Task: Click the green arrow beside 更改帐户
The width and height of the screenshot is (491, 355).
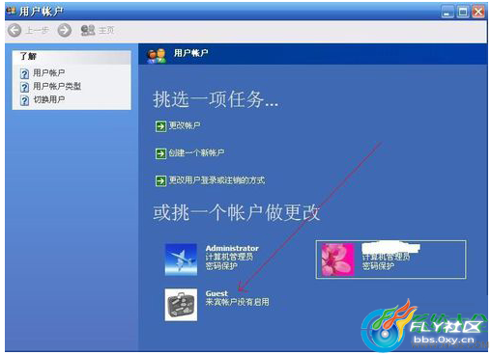Action: click(x=160, y=126)
